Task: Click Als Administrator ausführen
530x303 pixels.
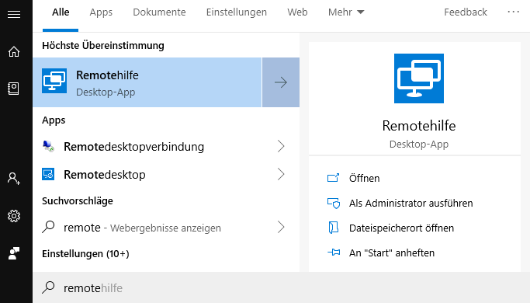Action: (411, 203)
